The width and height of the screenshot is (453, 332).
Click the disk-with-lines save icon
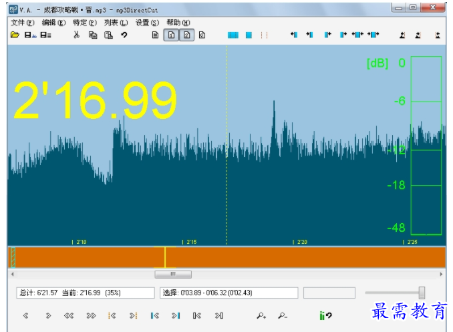[45, 35]
